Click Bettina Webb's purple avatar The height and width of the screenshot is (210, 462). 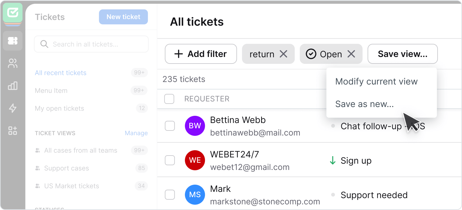(x=195, y=126)
